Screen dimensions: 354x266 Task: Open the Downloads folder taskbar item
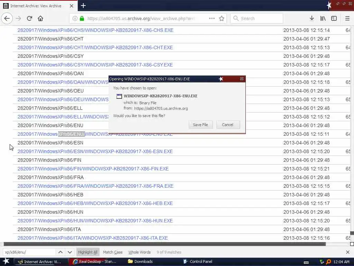pyautogui.click(x=140, y=262)
